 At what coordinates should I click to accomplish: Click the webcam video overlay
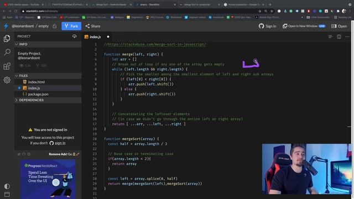[307, 169]
